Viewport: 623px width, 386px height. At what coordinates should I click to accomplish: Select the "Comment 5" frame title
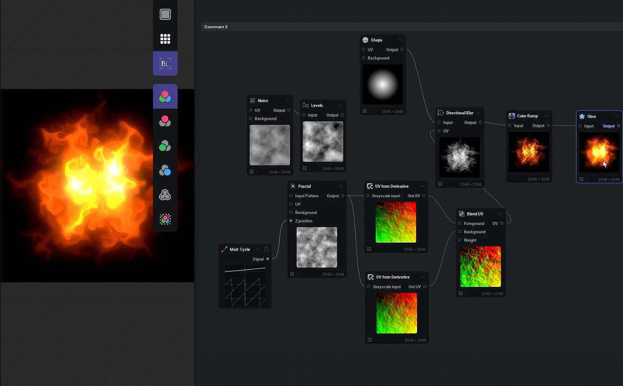216,27
